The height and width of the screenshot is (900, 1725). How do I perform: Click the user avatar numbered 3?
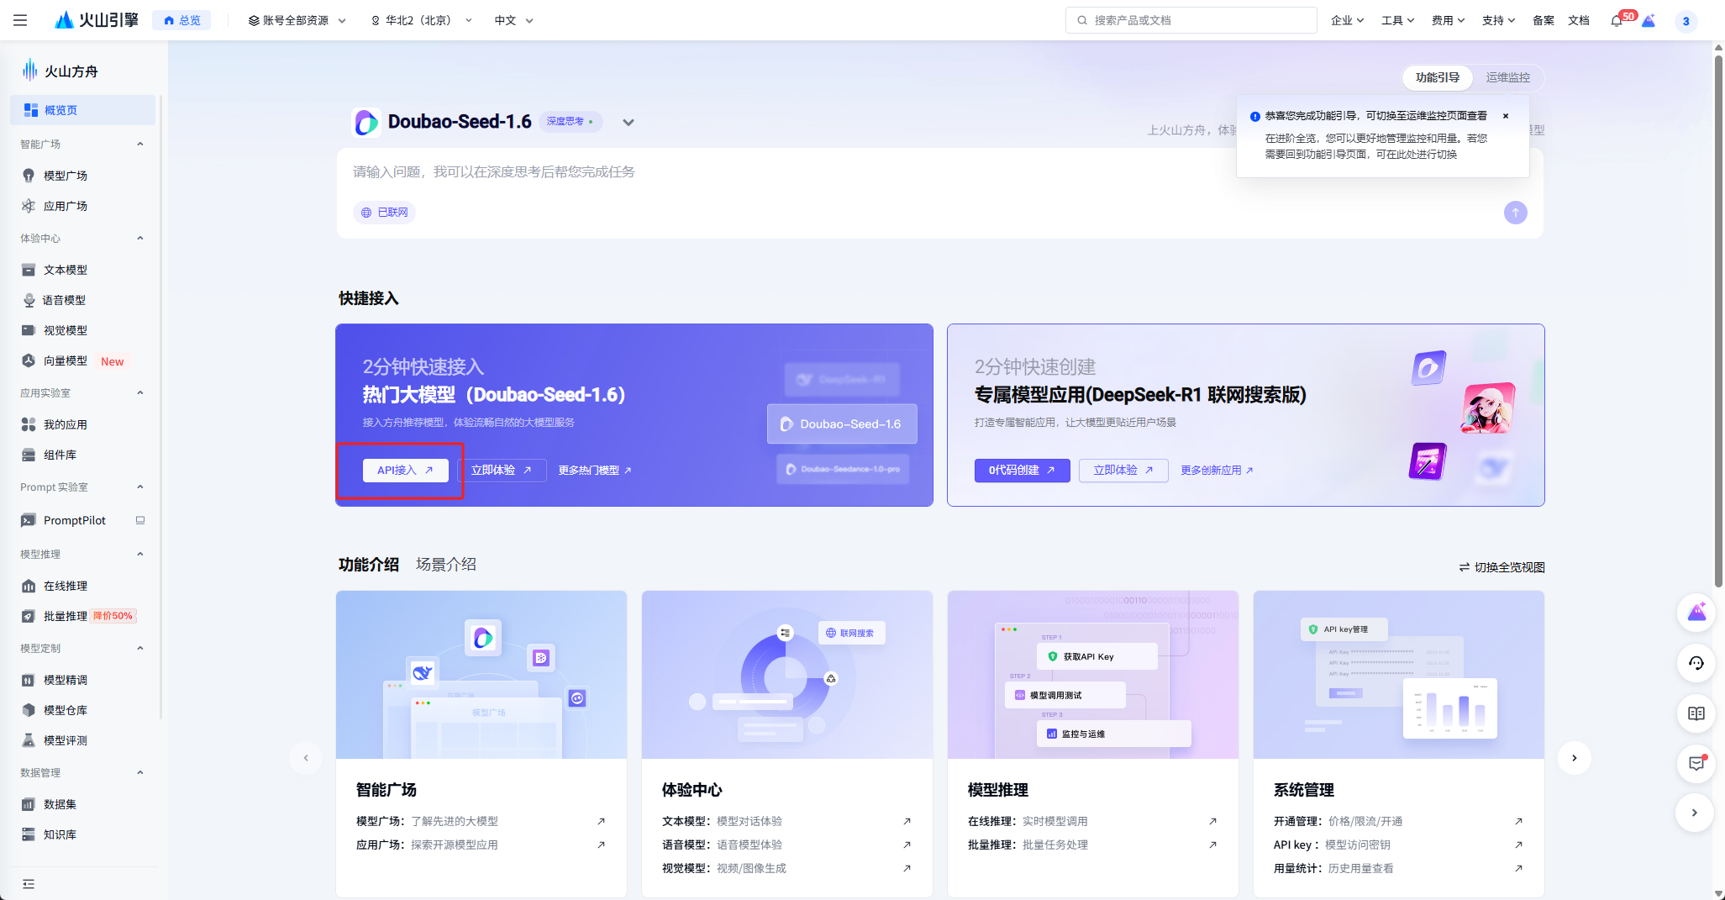(x=1686, y=21)
